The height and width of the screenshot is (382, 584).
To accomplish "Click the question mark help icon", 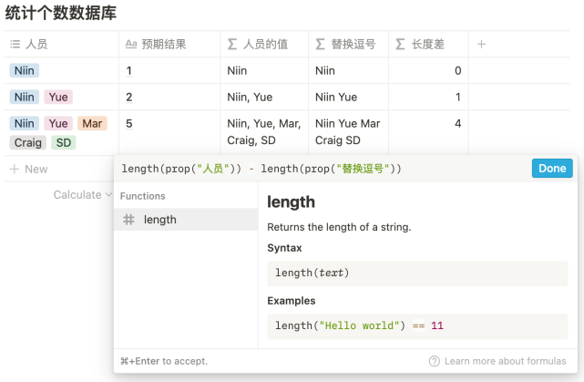I will 435,361.
